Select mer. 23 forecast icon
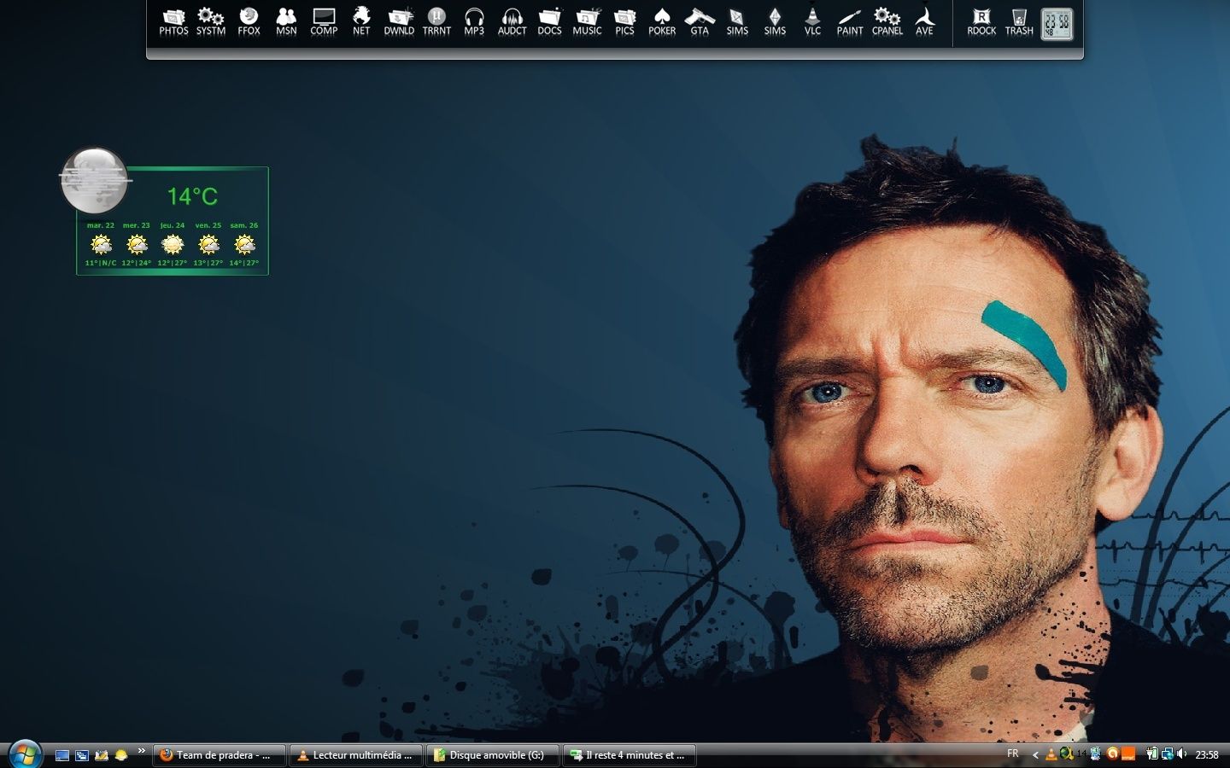This screenshot has width=1230, height=768. tap(137, 245)
